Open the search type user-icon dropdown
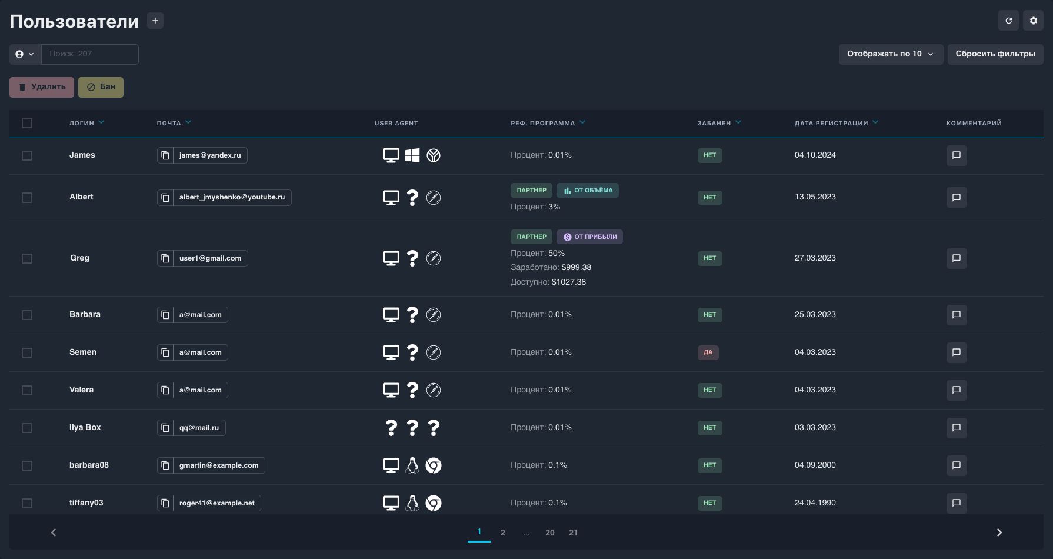Viewport: 1053px width, 559px height. tap(25, 54)
